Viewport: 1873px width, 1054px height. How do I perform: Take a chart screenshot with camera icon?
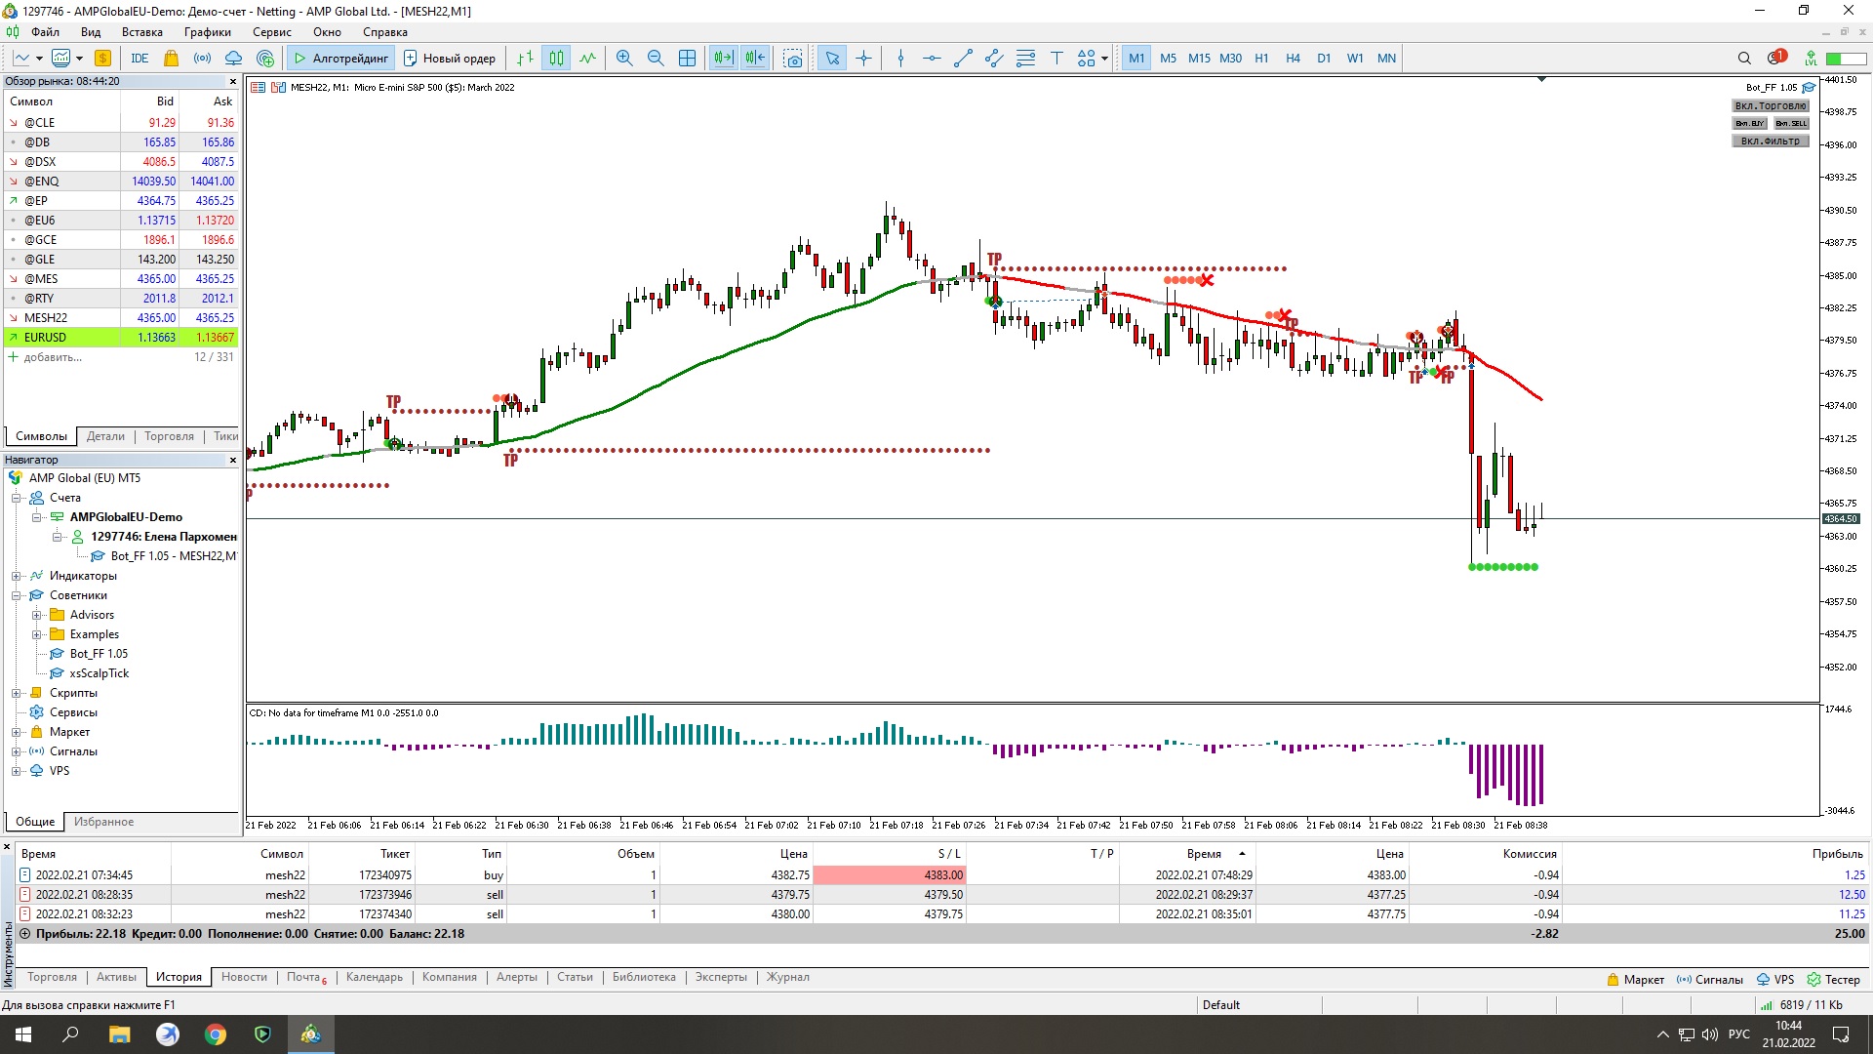pos(793,59)
